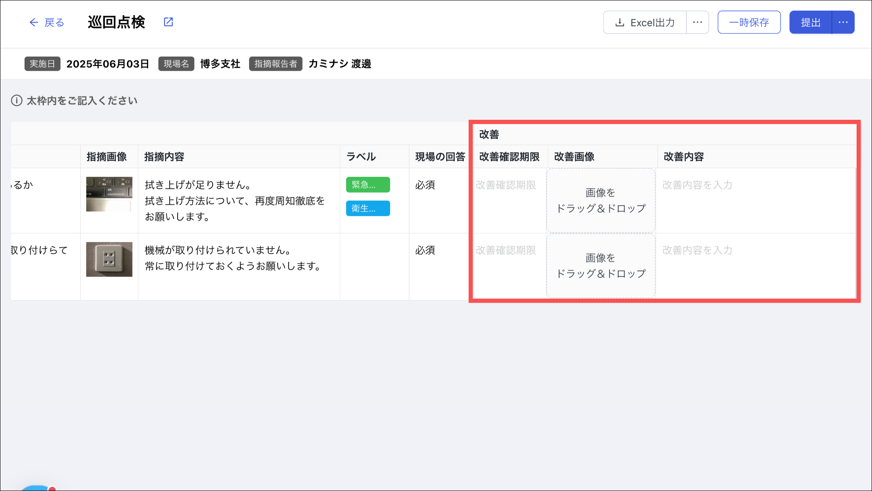Screen dimensions: 872x491
Task: Open external link icon beside 巡回点検 title
Action: pos(169,22)
